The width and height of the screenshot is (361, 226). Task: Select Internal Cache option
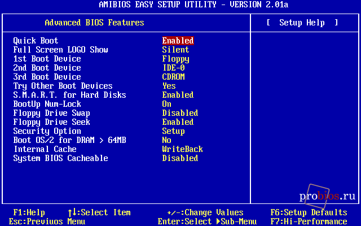[x=45, y=149]
